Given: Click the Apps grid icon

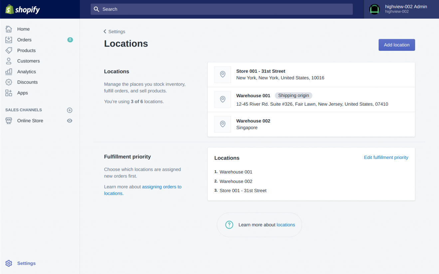Looking at the screenshot, I should coord(9,93).
